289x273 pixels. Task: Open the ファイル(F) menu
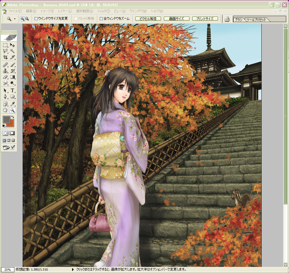(x=15, y=11)
